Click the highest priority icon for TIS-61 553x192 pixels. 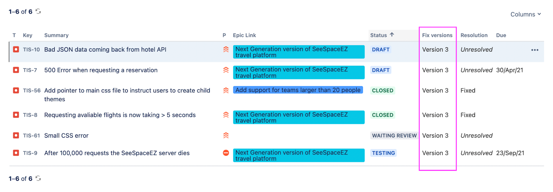pos(226,136)
